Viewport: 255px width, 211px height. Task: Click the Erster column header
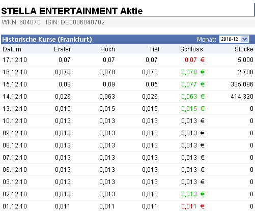[62, 49]
